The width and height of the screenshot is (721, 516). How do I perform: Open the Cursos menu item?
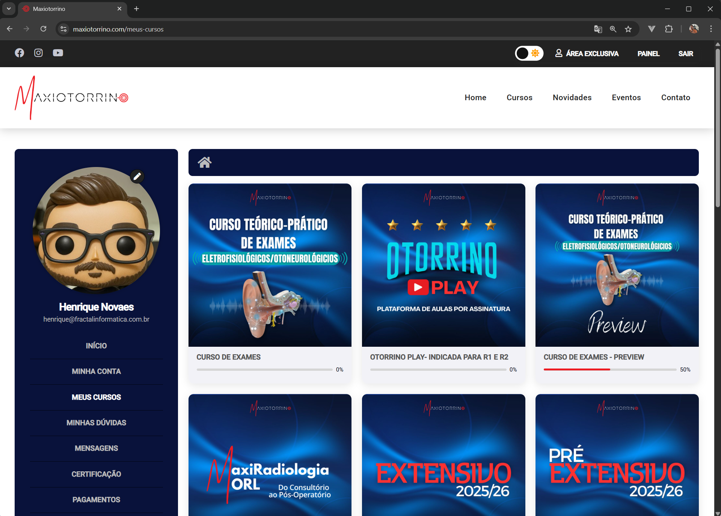pyautogui.click(x=519, y=98)
